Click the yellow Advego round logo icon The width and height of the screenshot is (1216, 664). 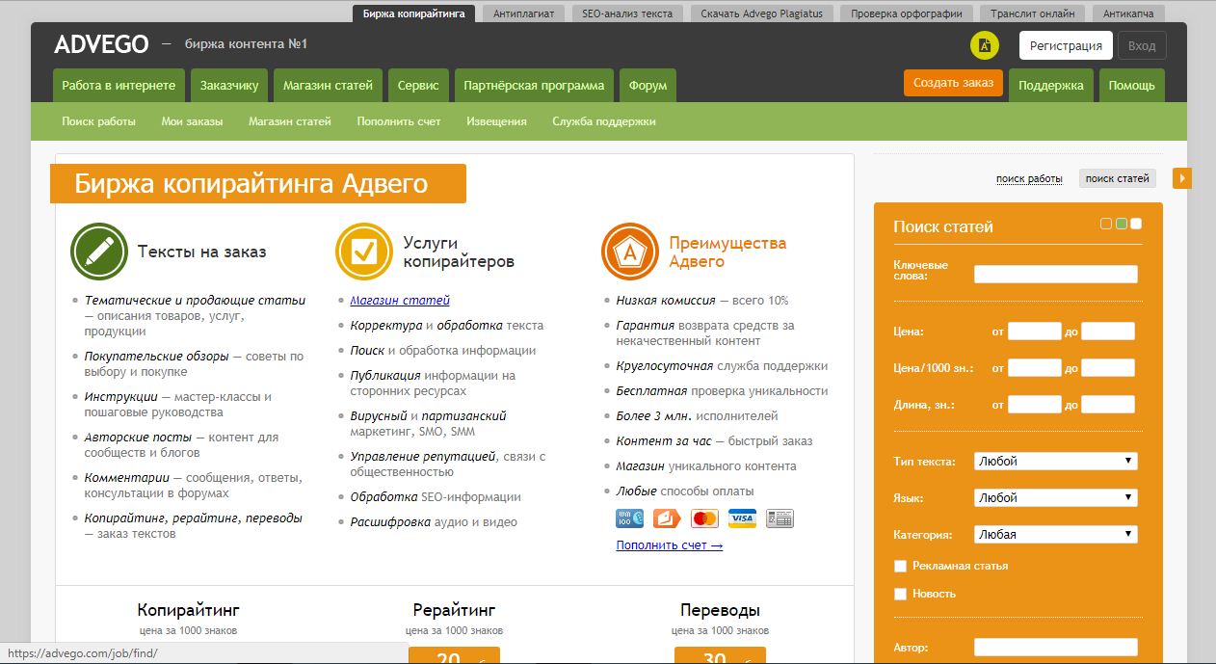click(984, 45)
